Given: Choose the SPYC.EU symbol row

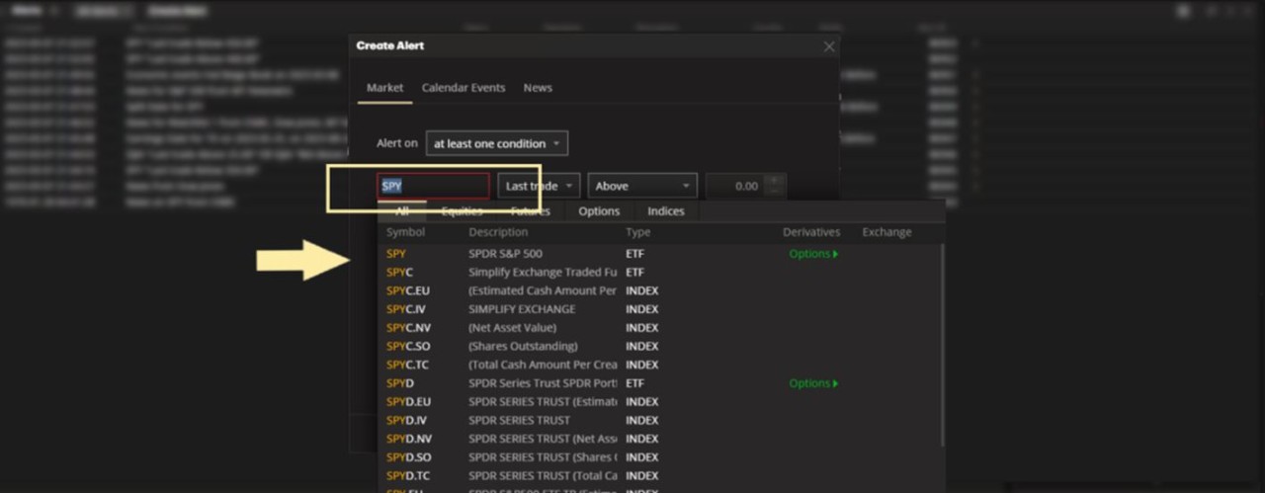Looking at the screenshot, I should (x=660, y=290).
